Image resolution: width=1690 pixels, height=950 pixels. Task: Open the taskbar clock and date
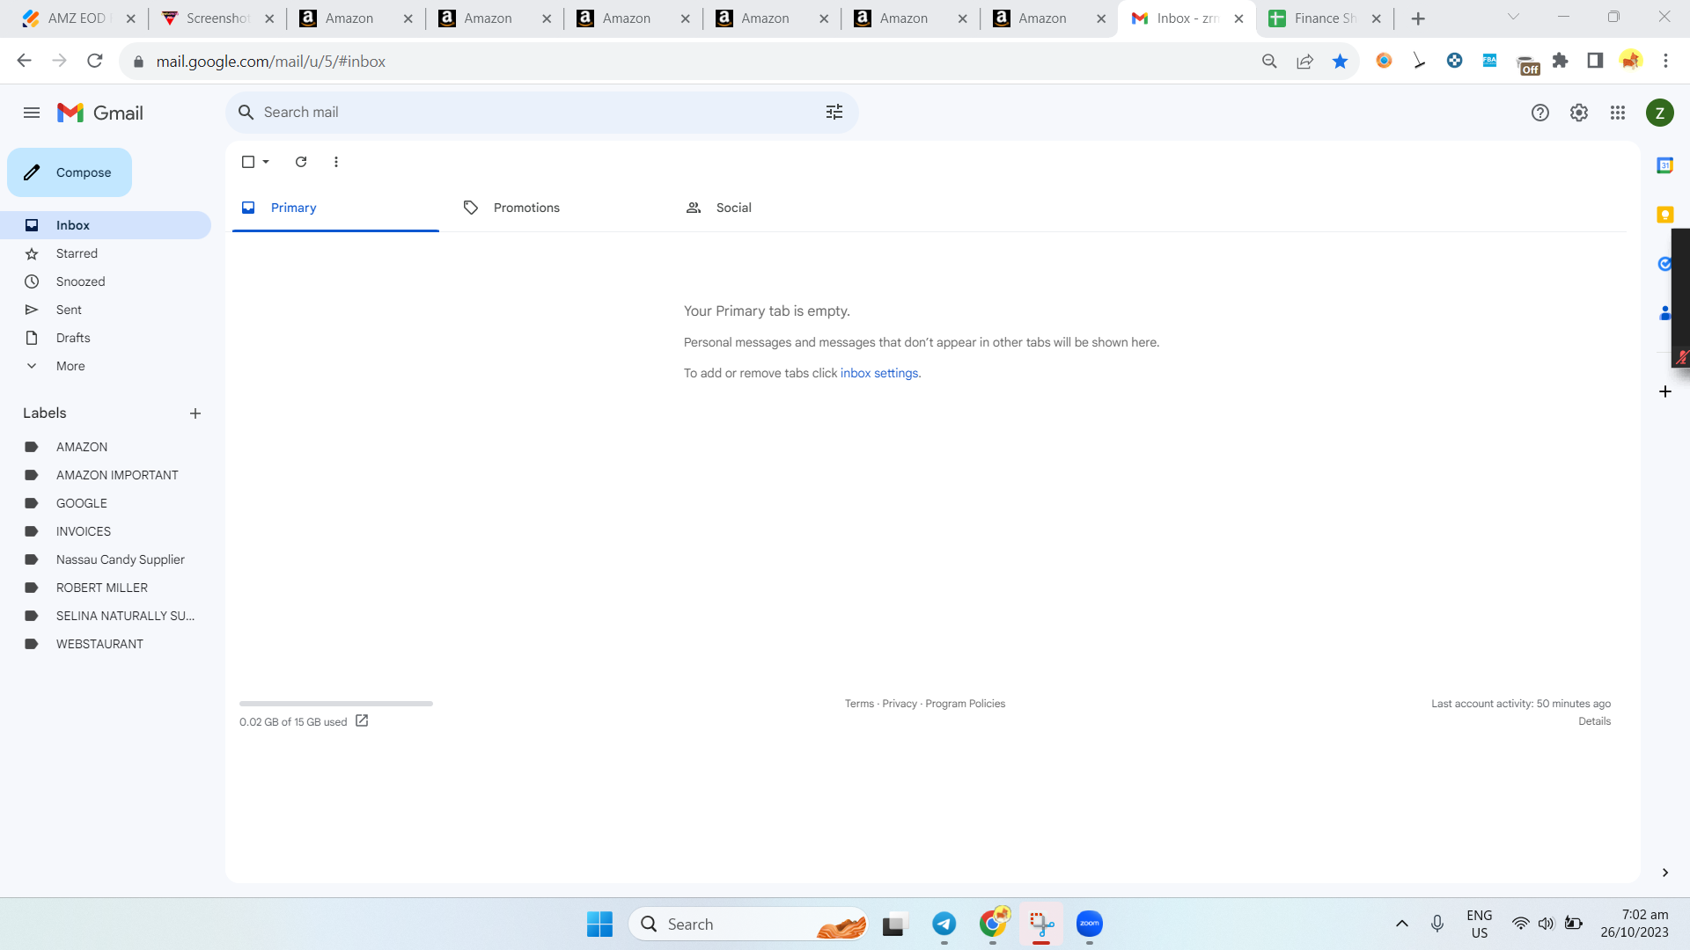coord(1635,924)
